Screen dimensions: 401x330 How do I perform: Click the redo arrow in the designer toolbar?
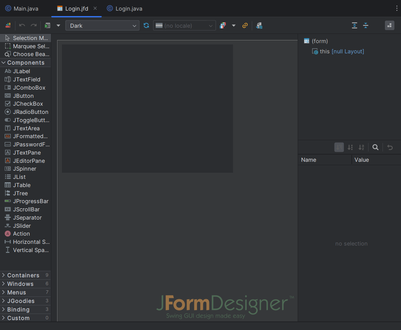[x=34, y=25]
